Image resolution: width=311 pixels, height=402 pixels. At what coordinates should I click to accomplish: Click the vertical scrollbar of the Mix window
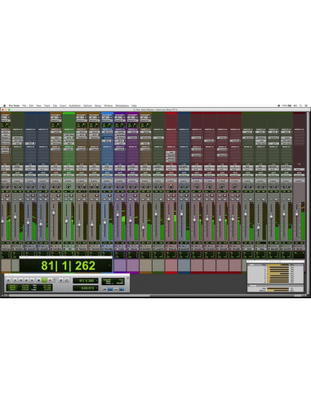coord(309,203)
